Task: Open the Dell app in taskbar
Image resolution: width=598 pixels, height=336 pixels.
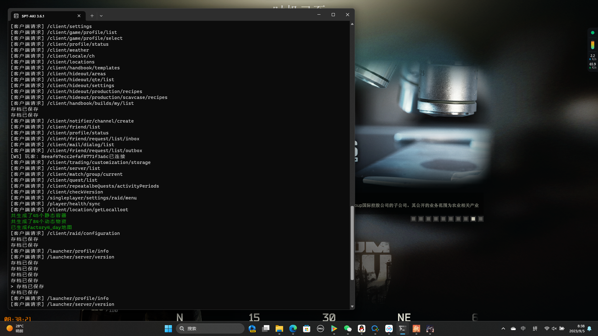Action: coord(320,329)
